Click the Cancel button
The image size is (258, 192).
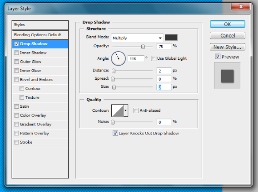228,35
